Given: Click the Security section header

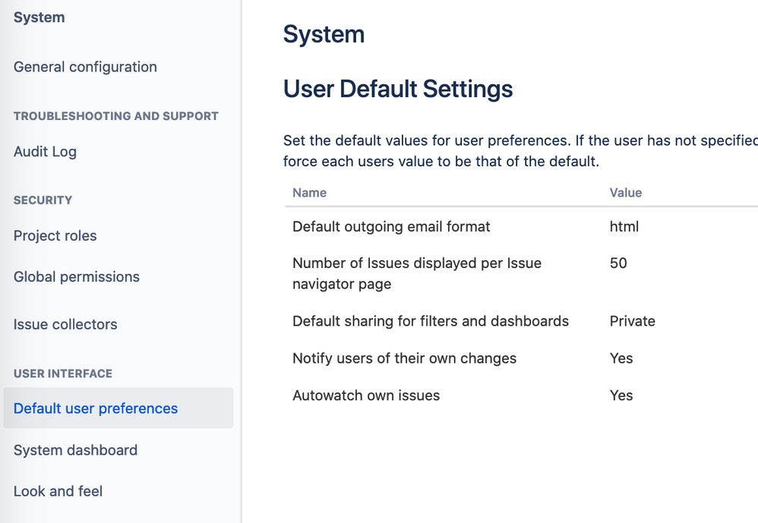Looking at the screenshot, I should pyautogui.click(x=43, y=200).
